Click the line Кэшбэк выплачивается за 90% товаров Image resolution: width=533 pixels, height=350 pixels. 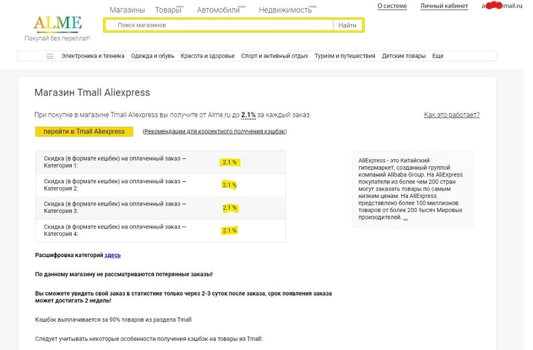pos(113,320)
